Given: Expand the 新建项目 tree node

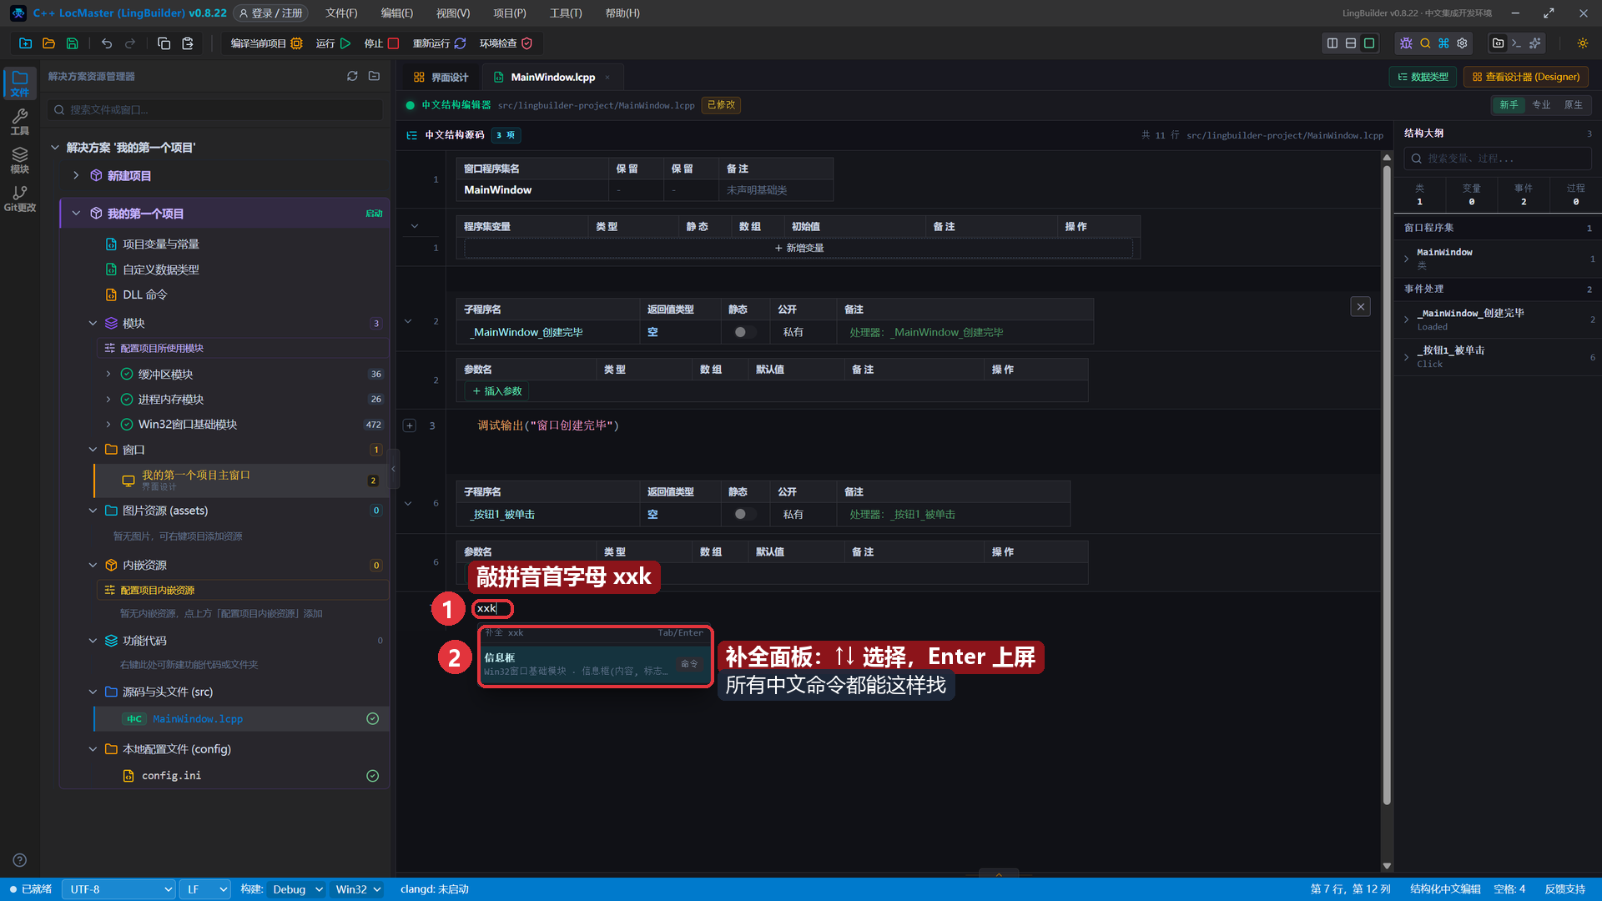Looking at the screenshot, I should pos(76,175).
